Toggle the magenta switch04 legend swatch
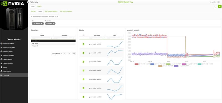The height and width of the screenshot is (103, 222). coord(184,64)
